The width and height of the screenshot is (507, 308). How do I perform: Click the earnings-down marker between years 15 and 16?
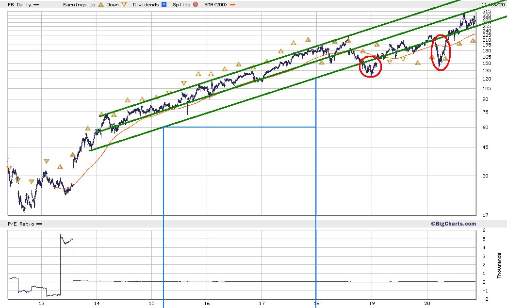coord(184,83)
